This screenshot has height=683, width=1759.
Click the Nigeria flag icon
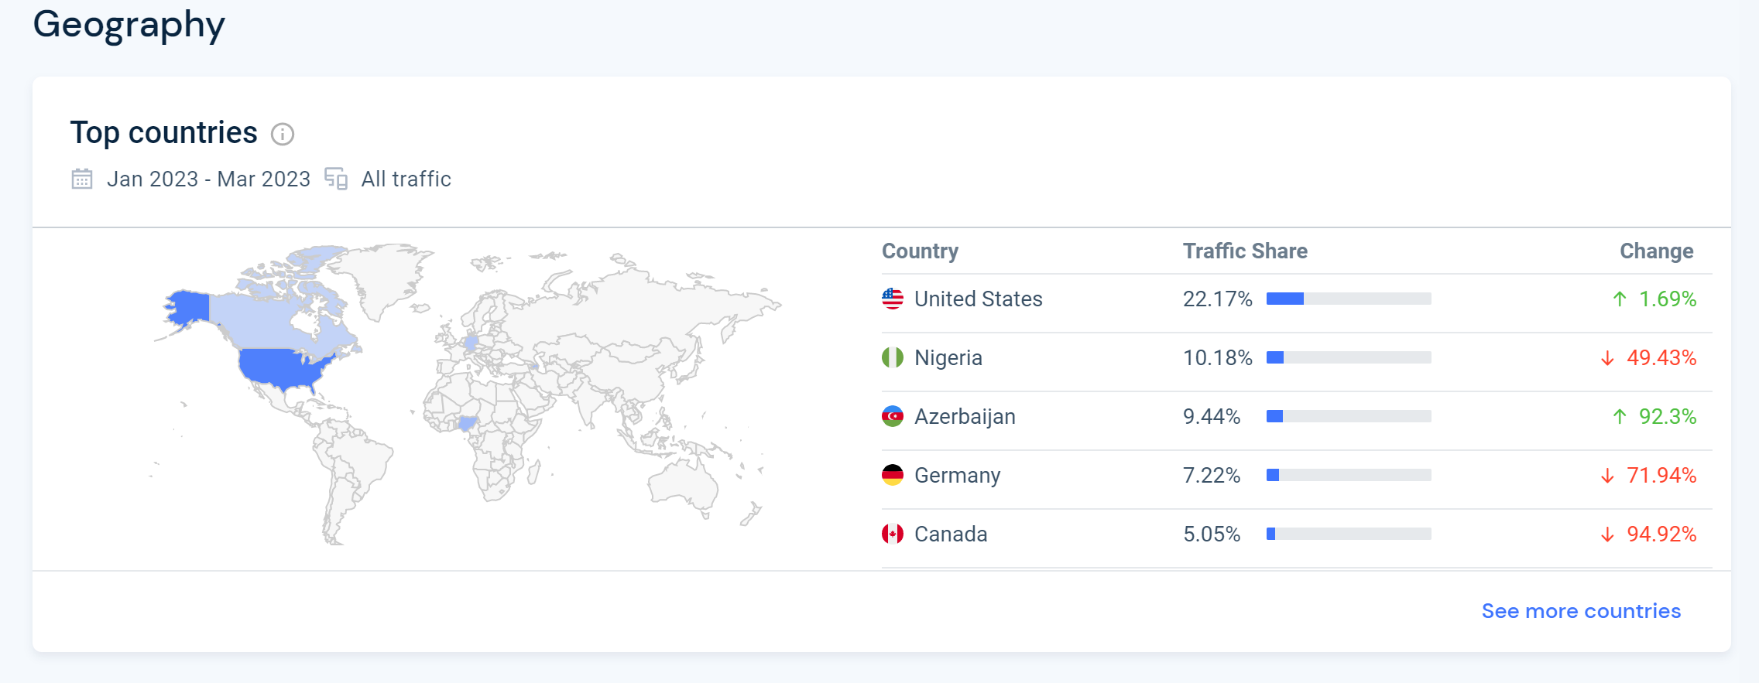click(893, 357)
